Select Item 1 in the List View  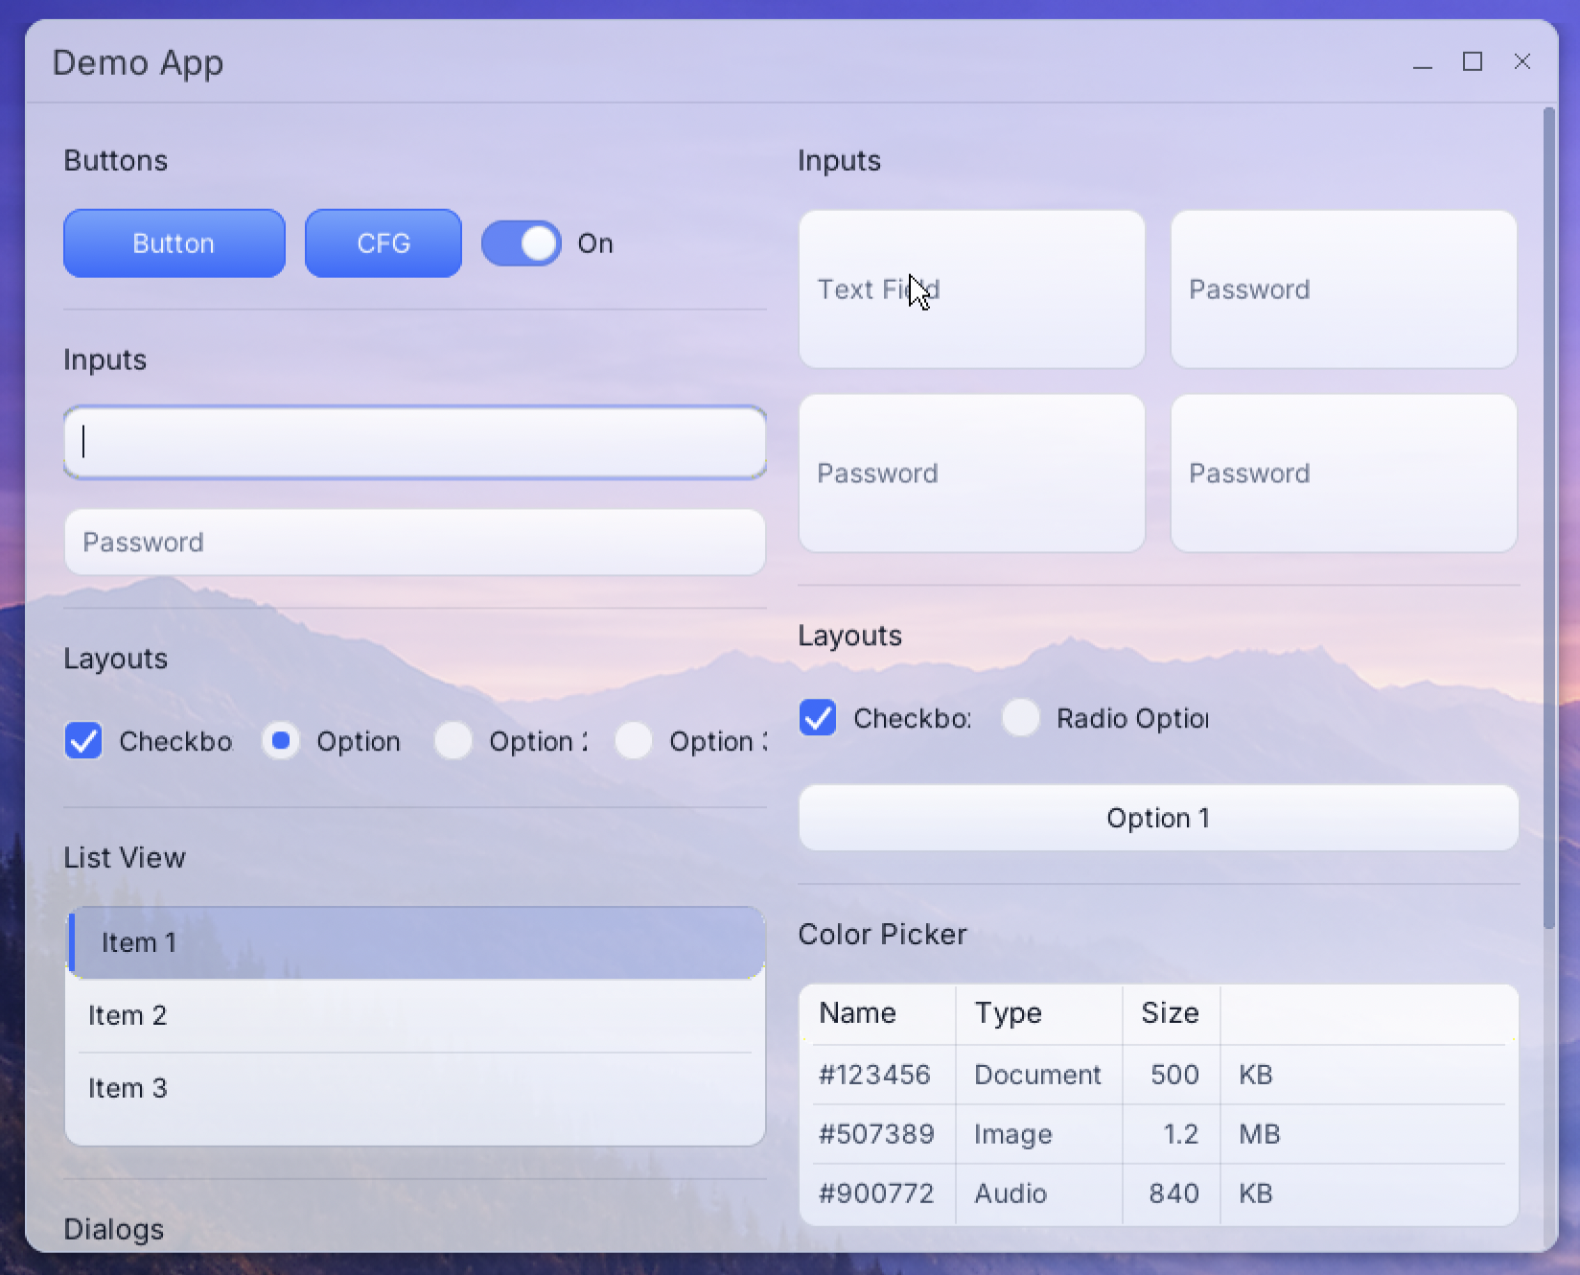pos(414,942)
